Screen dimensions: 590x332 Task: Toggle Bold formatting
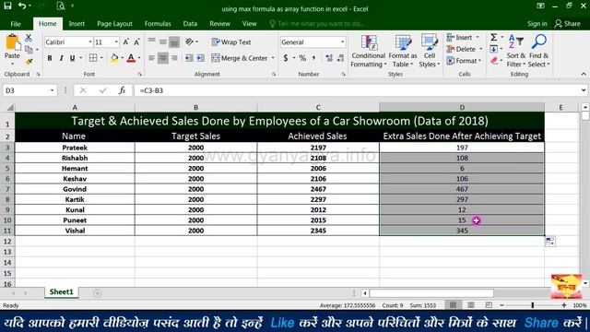(50, 58)
